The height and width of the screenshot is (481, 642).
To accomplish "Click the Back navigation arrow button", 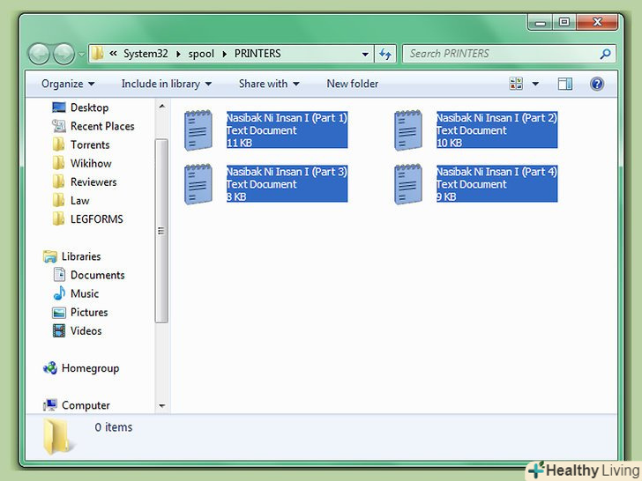I will click(x=40, y=54).
